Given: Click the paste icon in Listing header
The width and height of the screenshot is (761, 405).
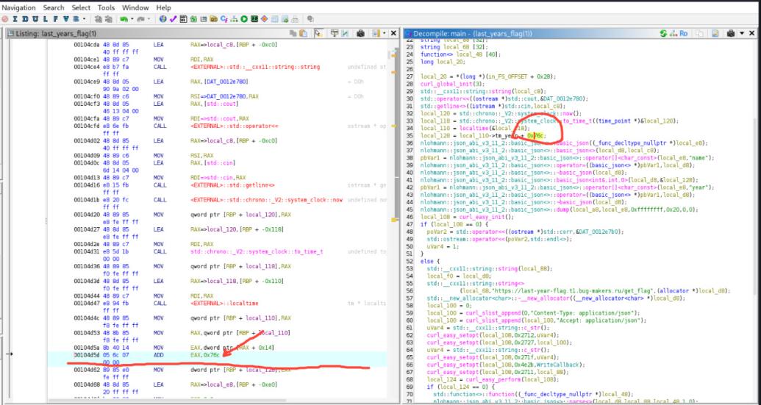Looking at the screenshot, I should (304, 34).
